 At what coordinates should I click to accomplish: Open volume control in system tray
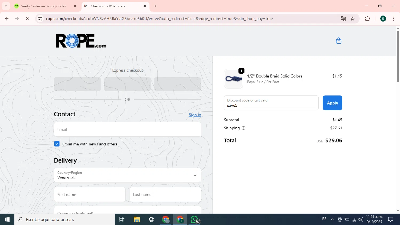[x=361, y=219]
